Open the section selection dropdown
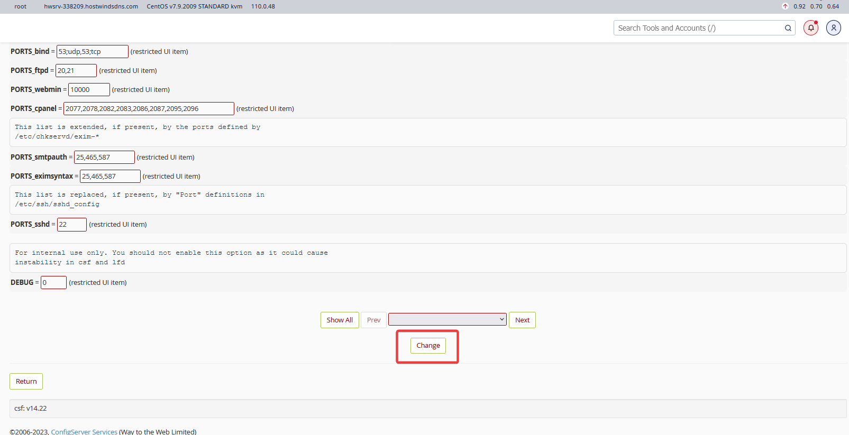Screen dimensions: 849x435 point(447,319)
